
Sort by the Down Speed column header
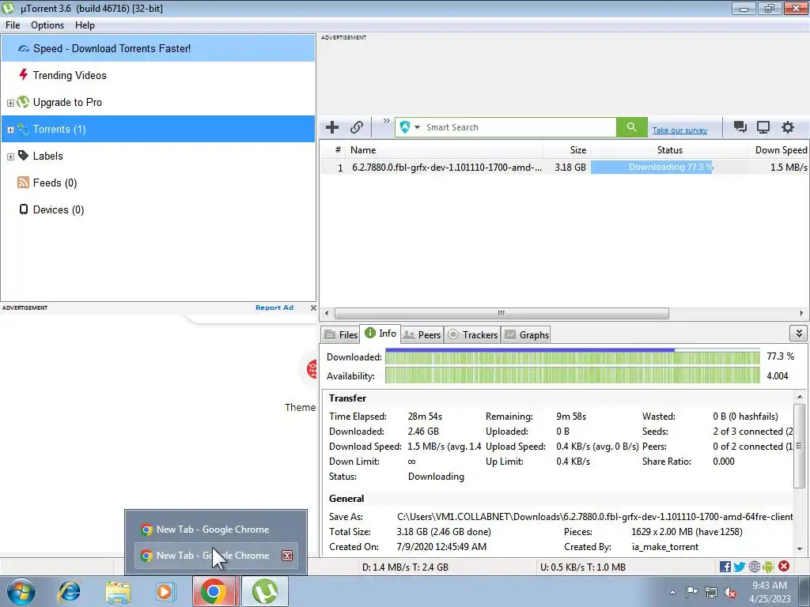click(779, 149)
